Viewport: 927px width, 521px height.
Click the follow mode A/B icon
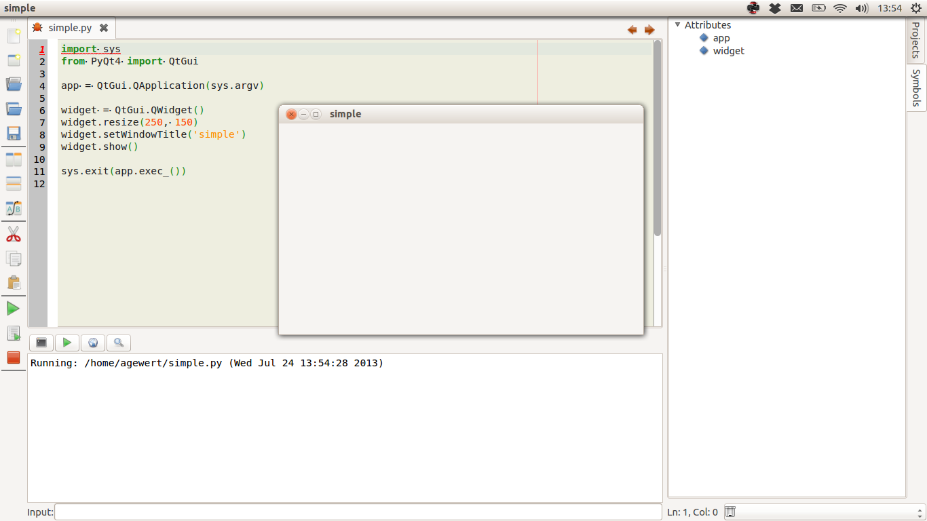coord(14,208)
